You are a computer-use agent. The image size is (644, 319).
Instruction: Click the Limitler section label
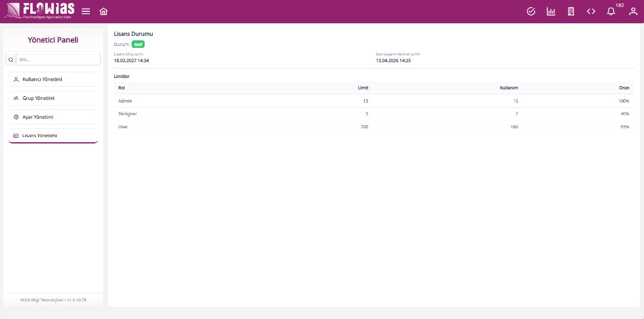[121, 77]
